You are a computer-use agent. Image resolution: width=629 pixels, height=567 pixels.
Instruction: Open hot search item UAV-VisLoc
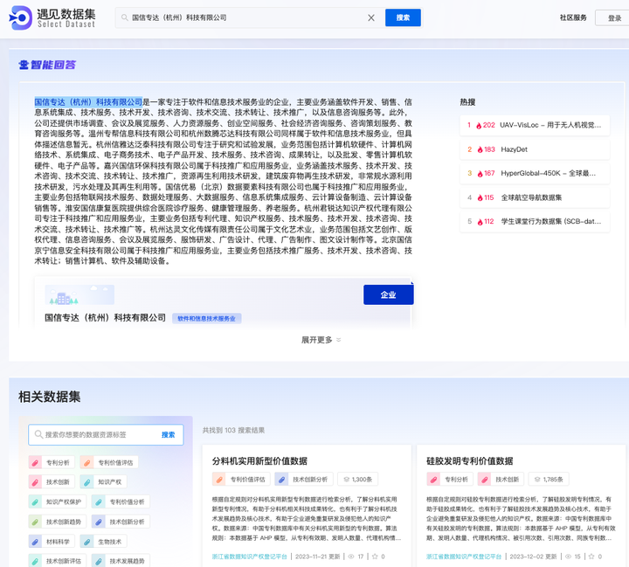pyautogui.click(x=535, y=125)
